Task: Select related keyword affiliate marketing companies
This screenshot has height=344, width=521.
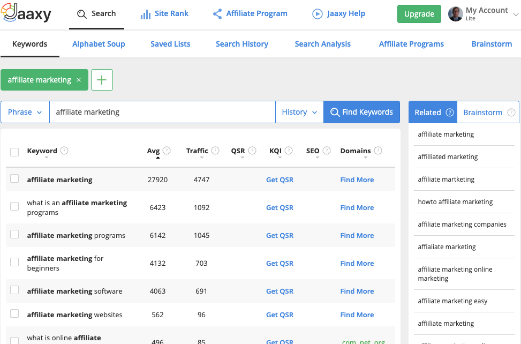Action: [x=462, y=225]
